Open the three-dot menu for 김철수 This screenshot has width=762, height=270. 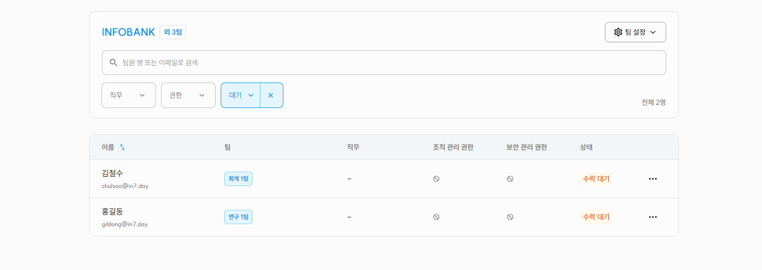653,179
